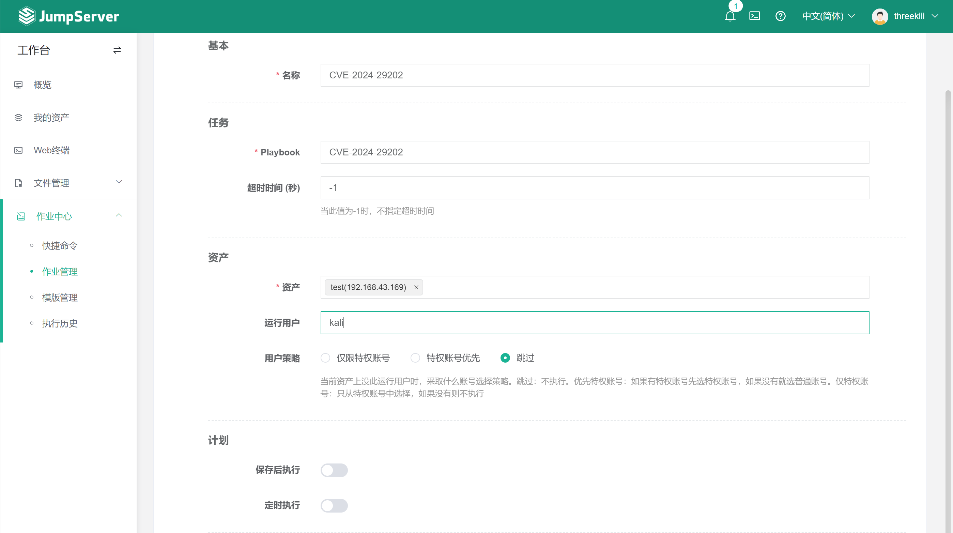
Task: Enable the 定时执行 toggle switch
Action: point(334,506)
